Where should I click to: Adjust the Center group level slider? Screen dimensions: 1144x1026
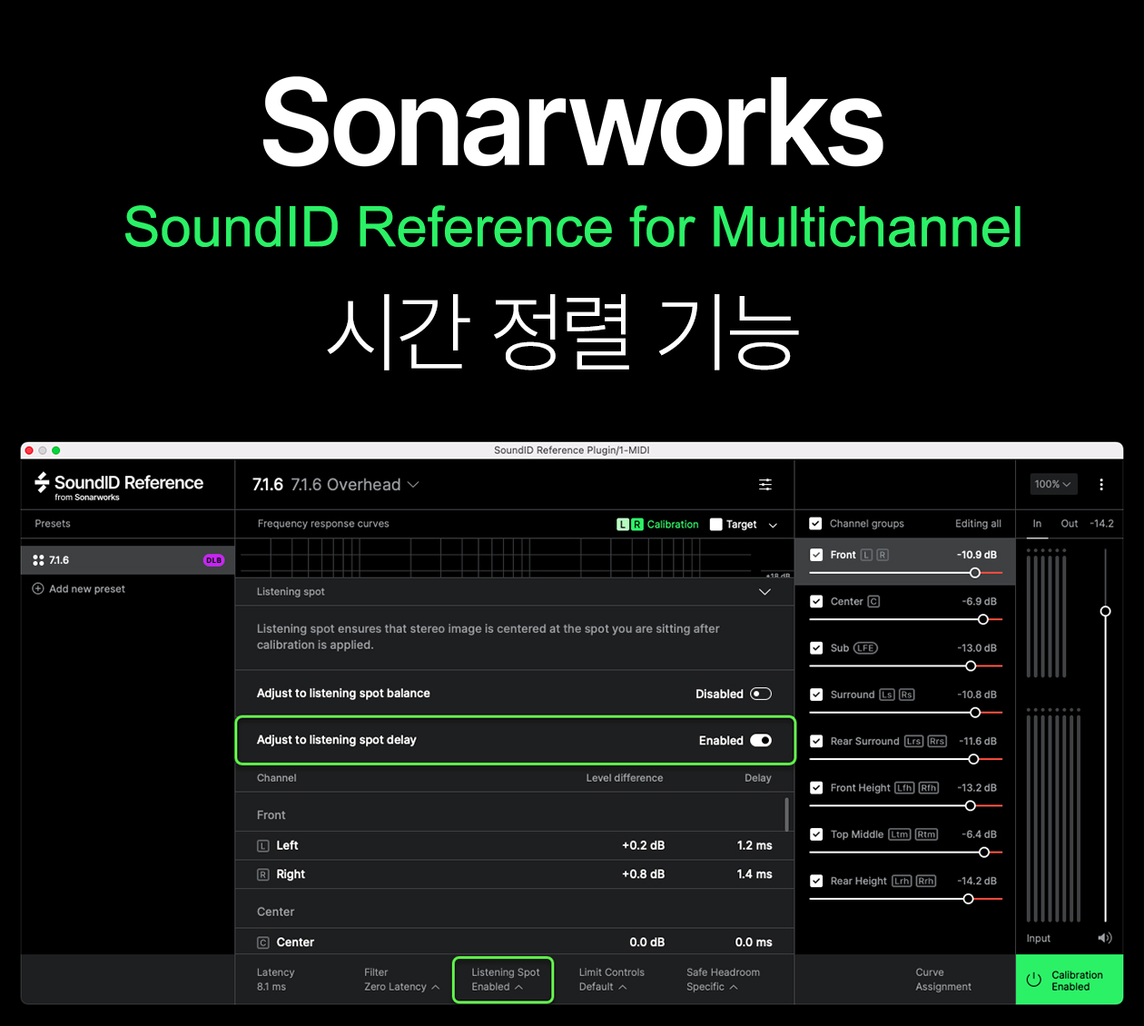983,619
